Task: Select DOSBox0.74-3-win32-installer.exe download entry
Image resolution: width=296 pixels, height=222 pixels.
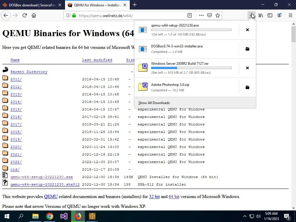Action: [x=187, y=49]
